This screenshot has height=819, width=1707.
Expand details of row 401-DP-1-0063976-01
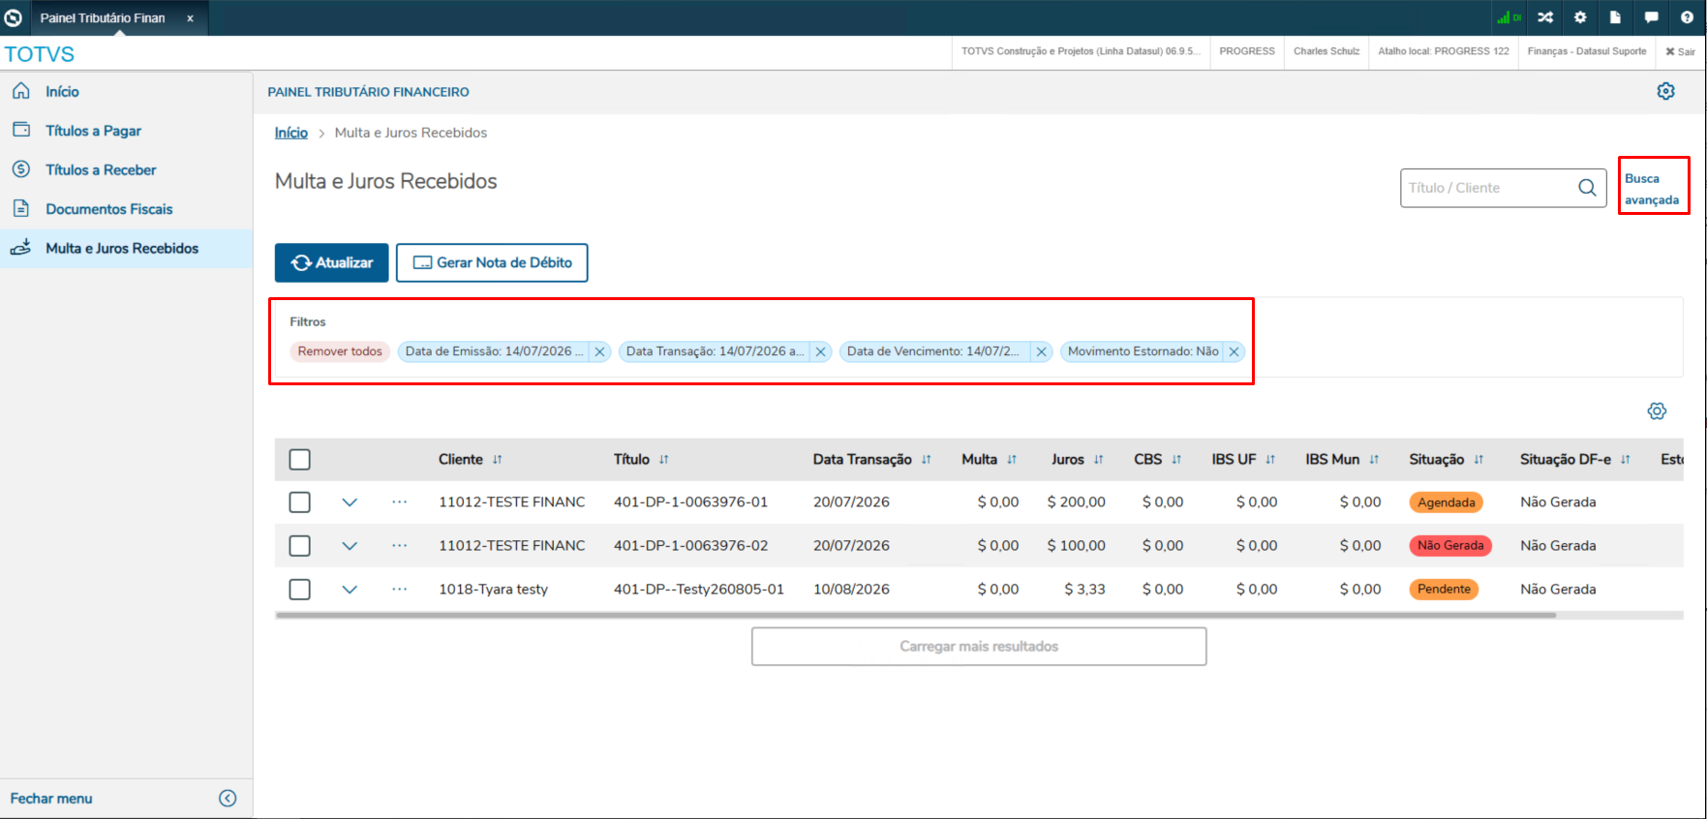tap(350, 502)
